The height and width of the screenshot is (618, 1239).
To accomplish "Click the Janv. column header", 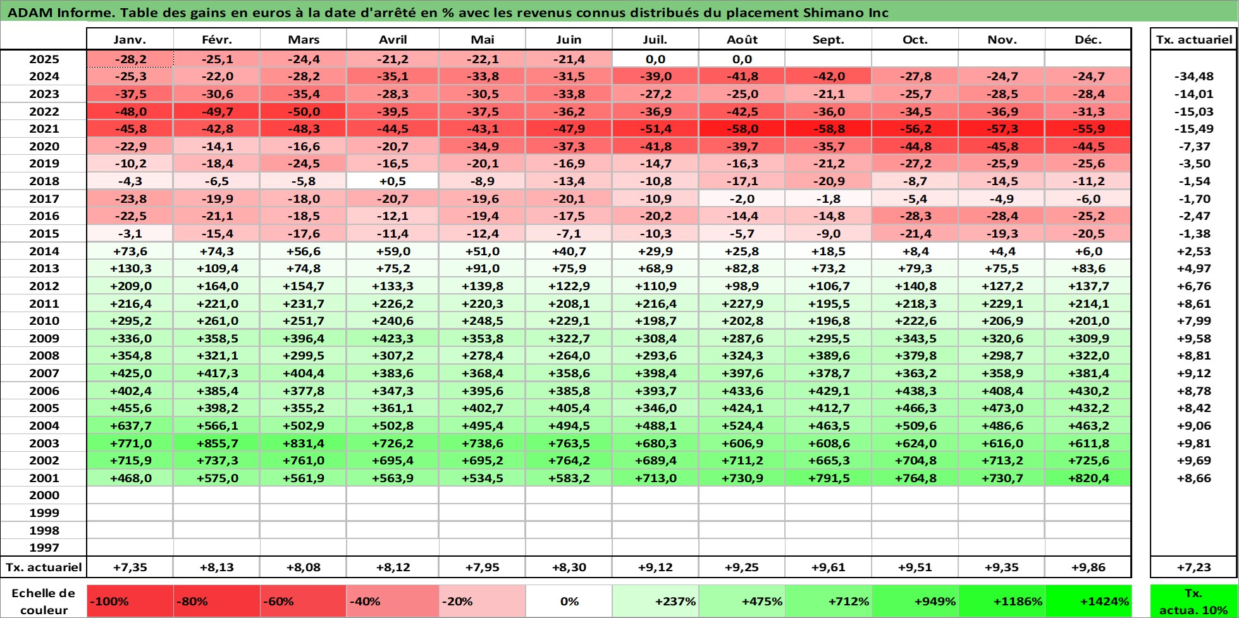I will [130, 39].
